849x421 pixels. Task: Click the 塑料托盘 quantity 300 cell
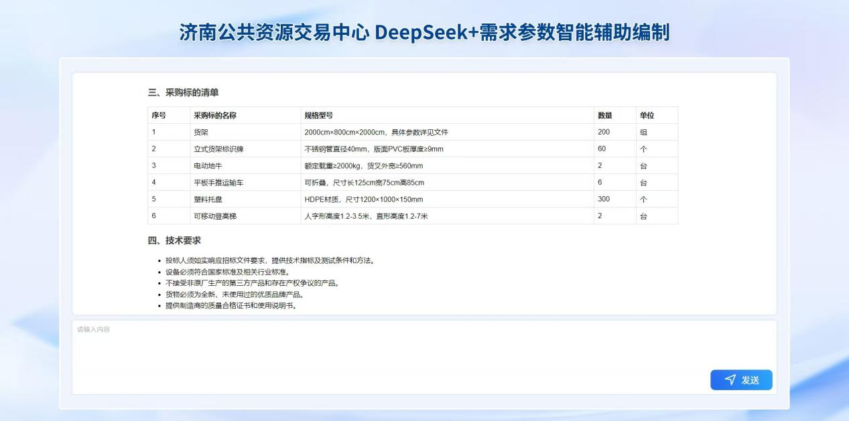tap(604, 199)
